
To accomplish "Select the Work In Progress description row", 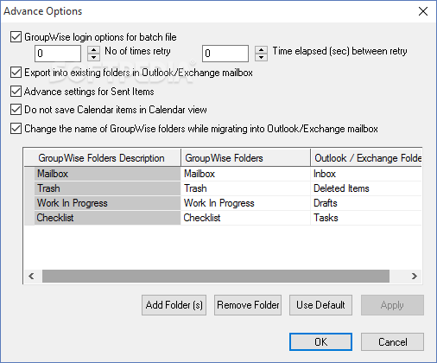I will click(107, 203).
